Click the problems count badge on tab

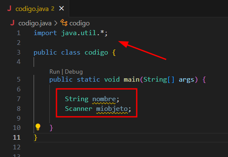point(53,9)
